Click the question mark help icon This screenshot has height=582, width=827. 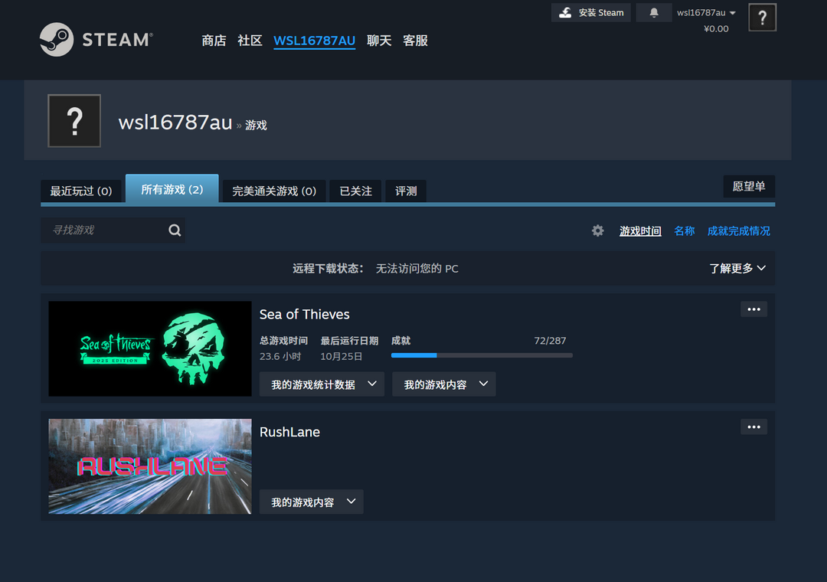pyautogui.click(x=762, y=17)
